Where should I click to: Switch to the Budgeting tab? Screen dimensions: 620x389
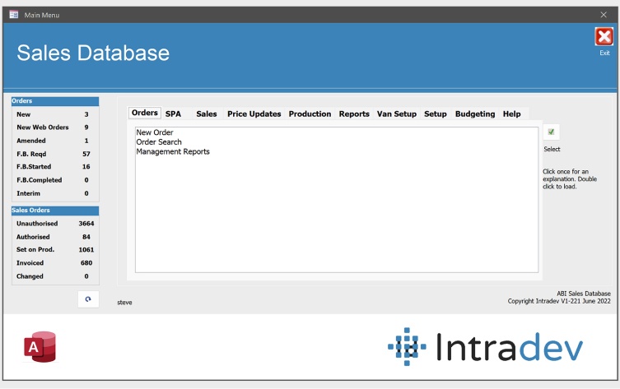pyautogui.click(x=475, y=114)
